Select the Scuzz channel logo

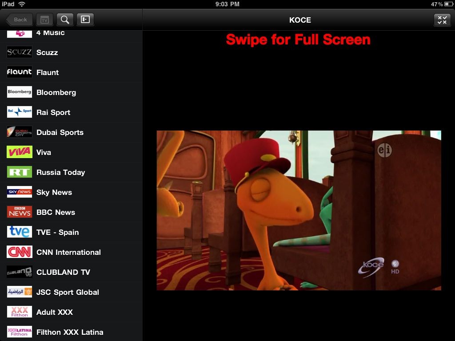pyautogui.click(x=20, y=52)
